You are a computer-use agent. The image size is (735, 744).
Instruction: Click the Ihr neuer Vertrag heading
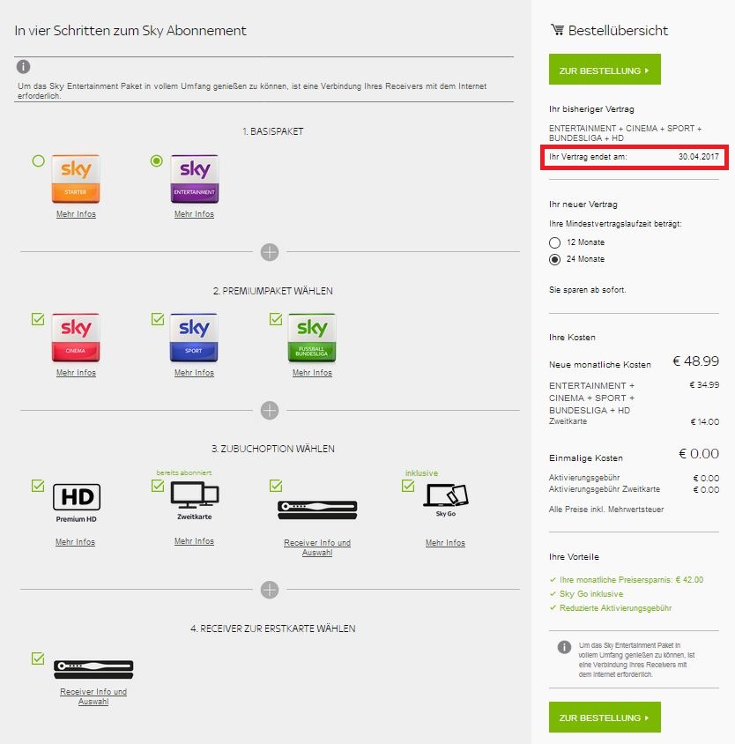[583, 205]
